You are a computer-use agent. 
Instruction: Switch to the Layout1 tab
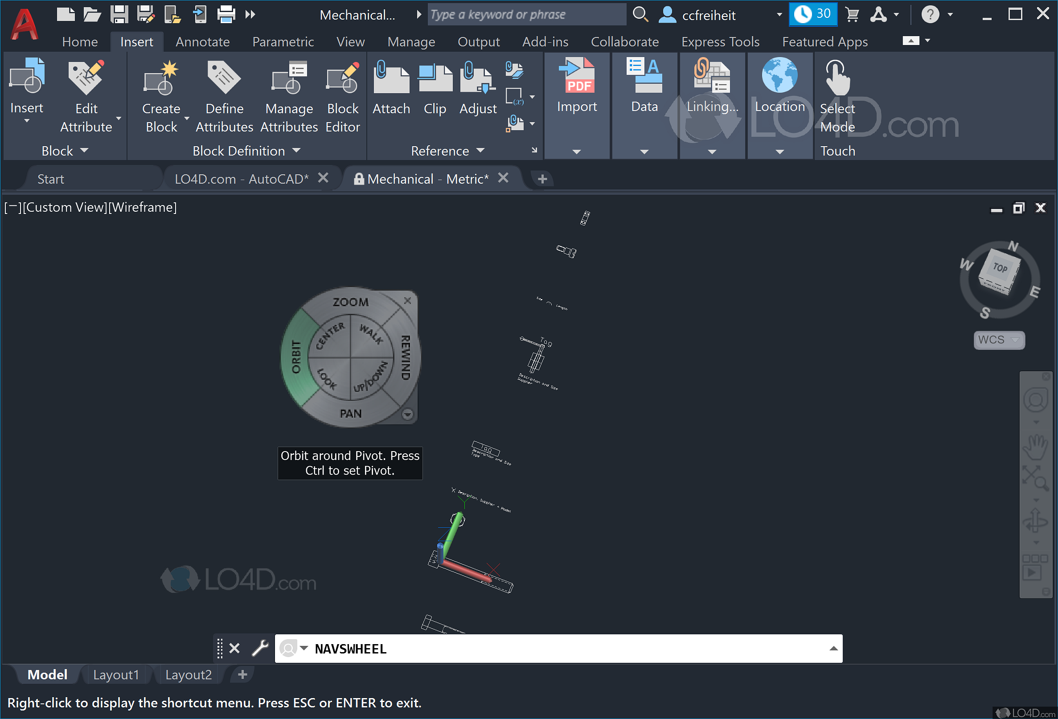click(x=115, y=674)
